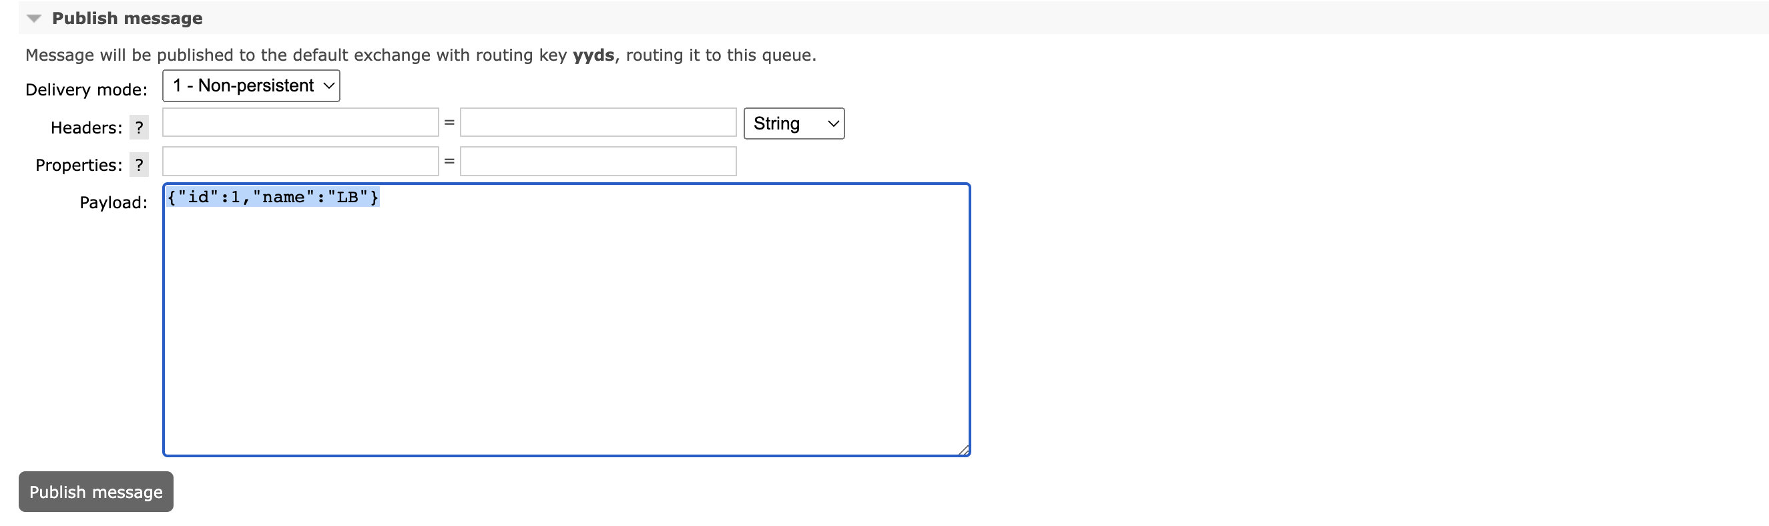Screen dimensions: 1769x526
Task: Click the Payload label text
Action: coord(113,202)
